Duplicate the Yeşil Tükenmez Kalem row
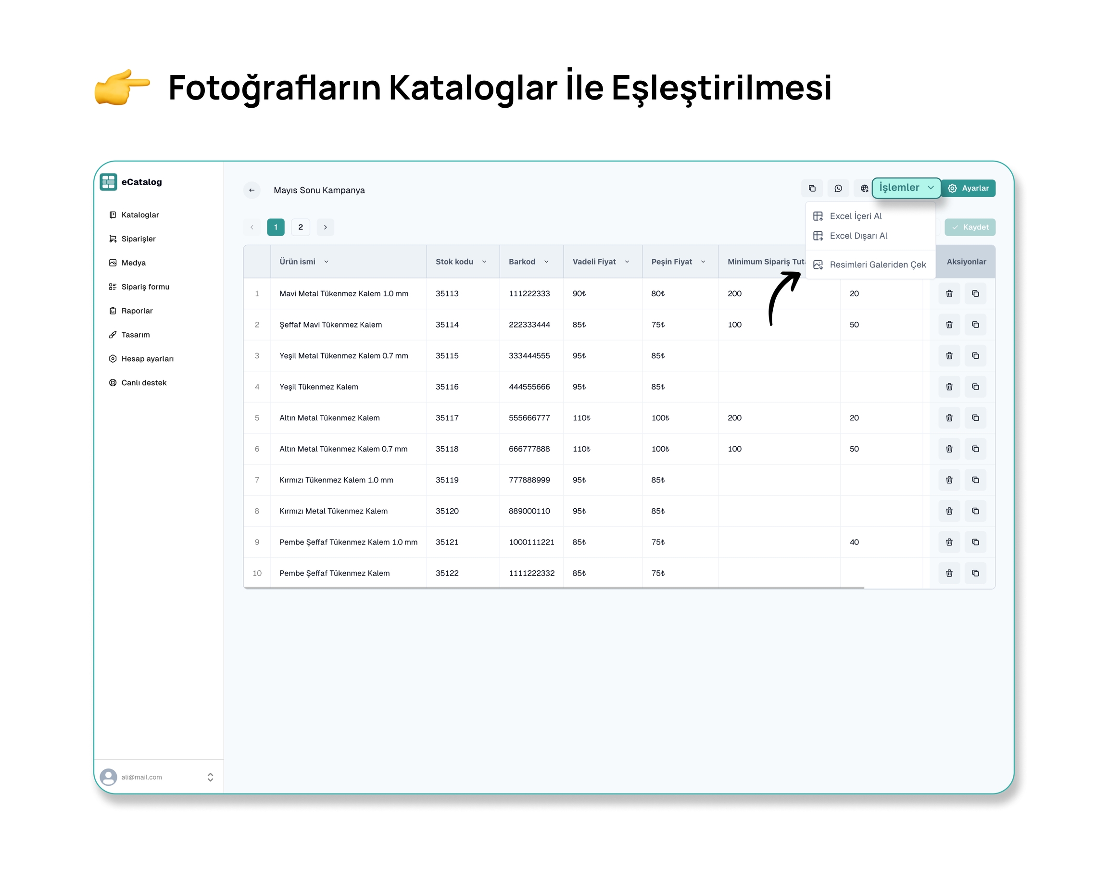Image resolution: width=1108 pixels, height=869 pixels. click(975, 387)
